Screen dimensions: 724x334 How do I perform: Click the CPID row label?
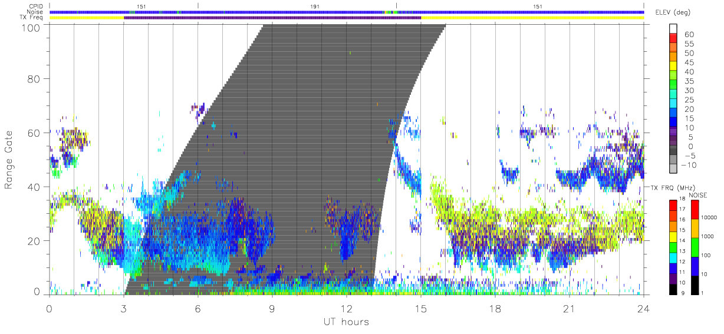pyautogui.click(x=35, y=6)
